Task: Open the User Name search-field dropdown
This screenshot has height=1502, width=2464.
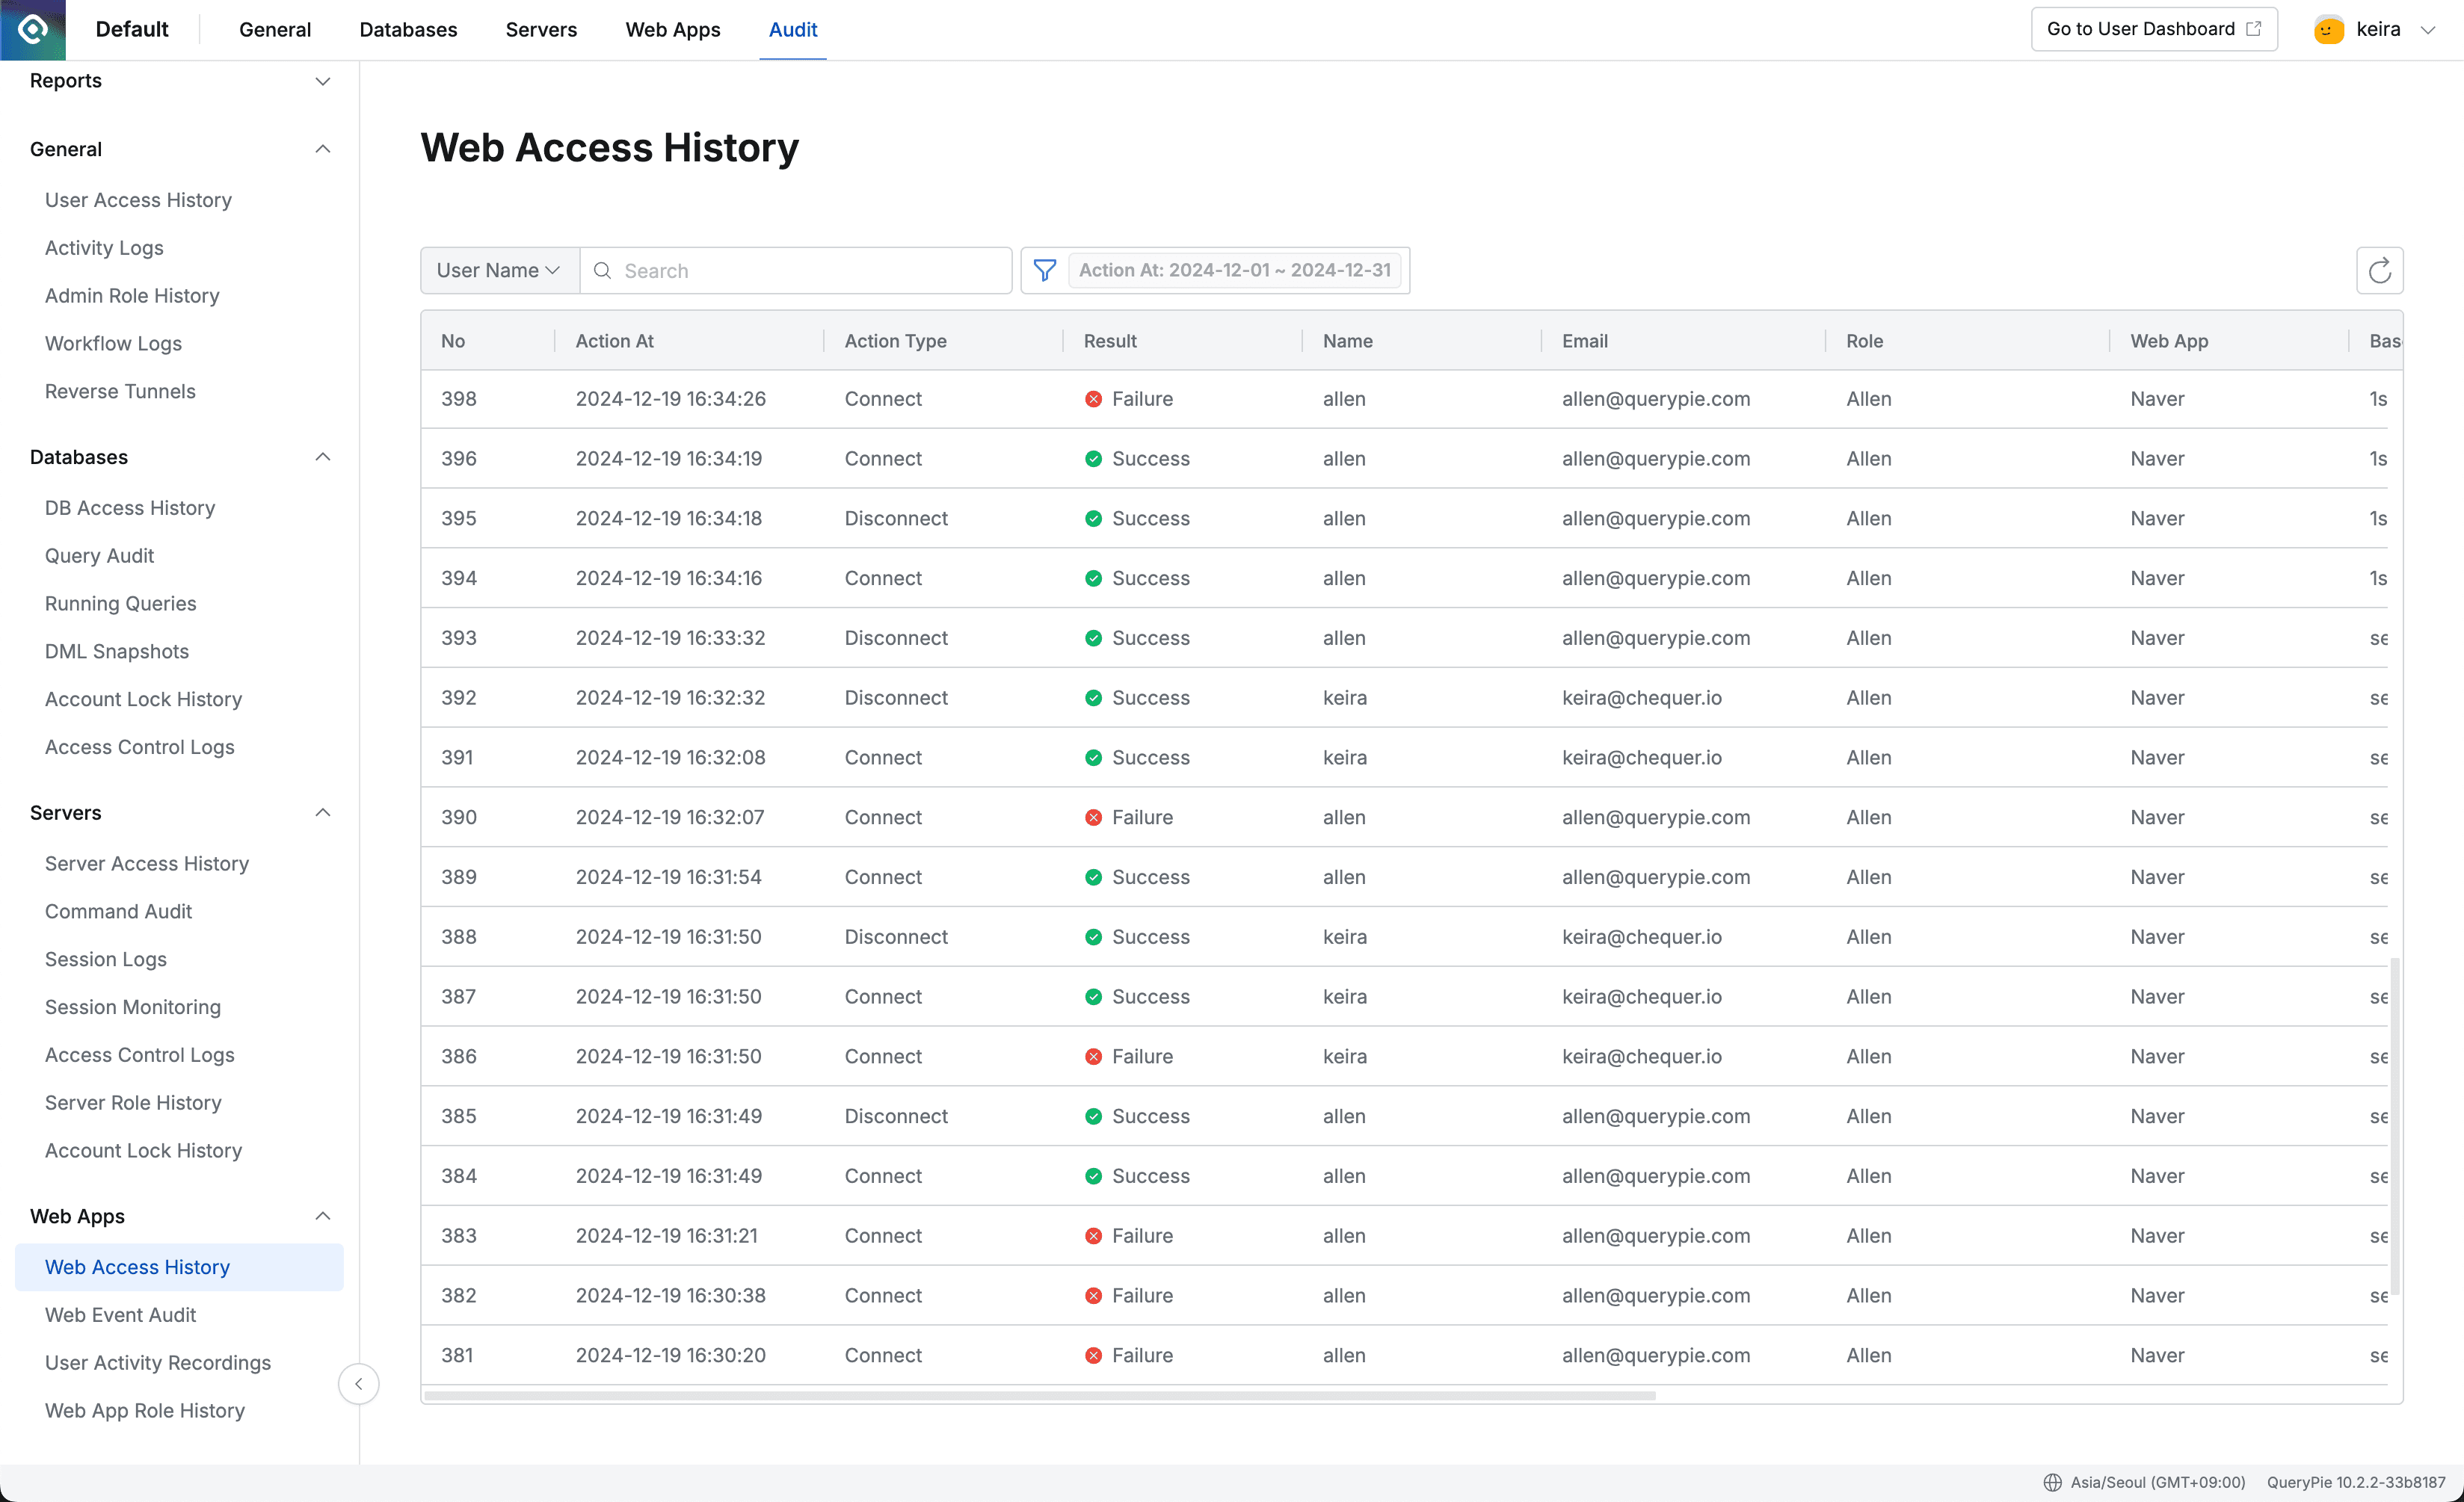Action: point(498,270)
